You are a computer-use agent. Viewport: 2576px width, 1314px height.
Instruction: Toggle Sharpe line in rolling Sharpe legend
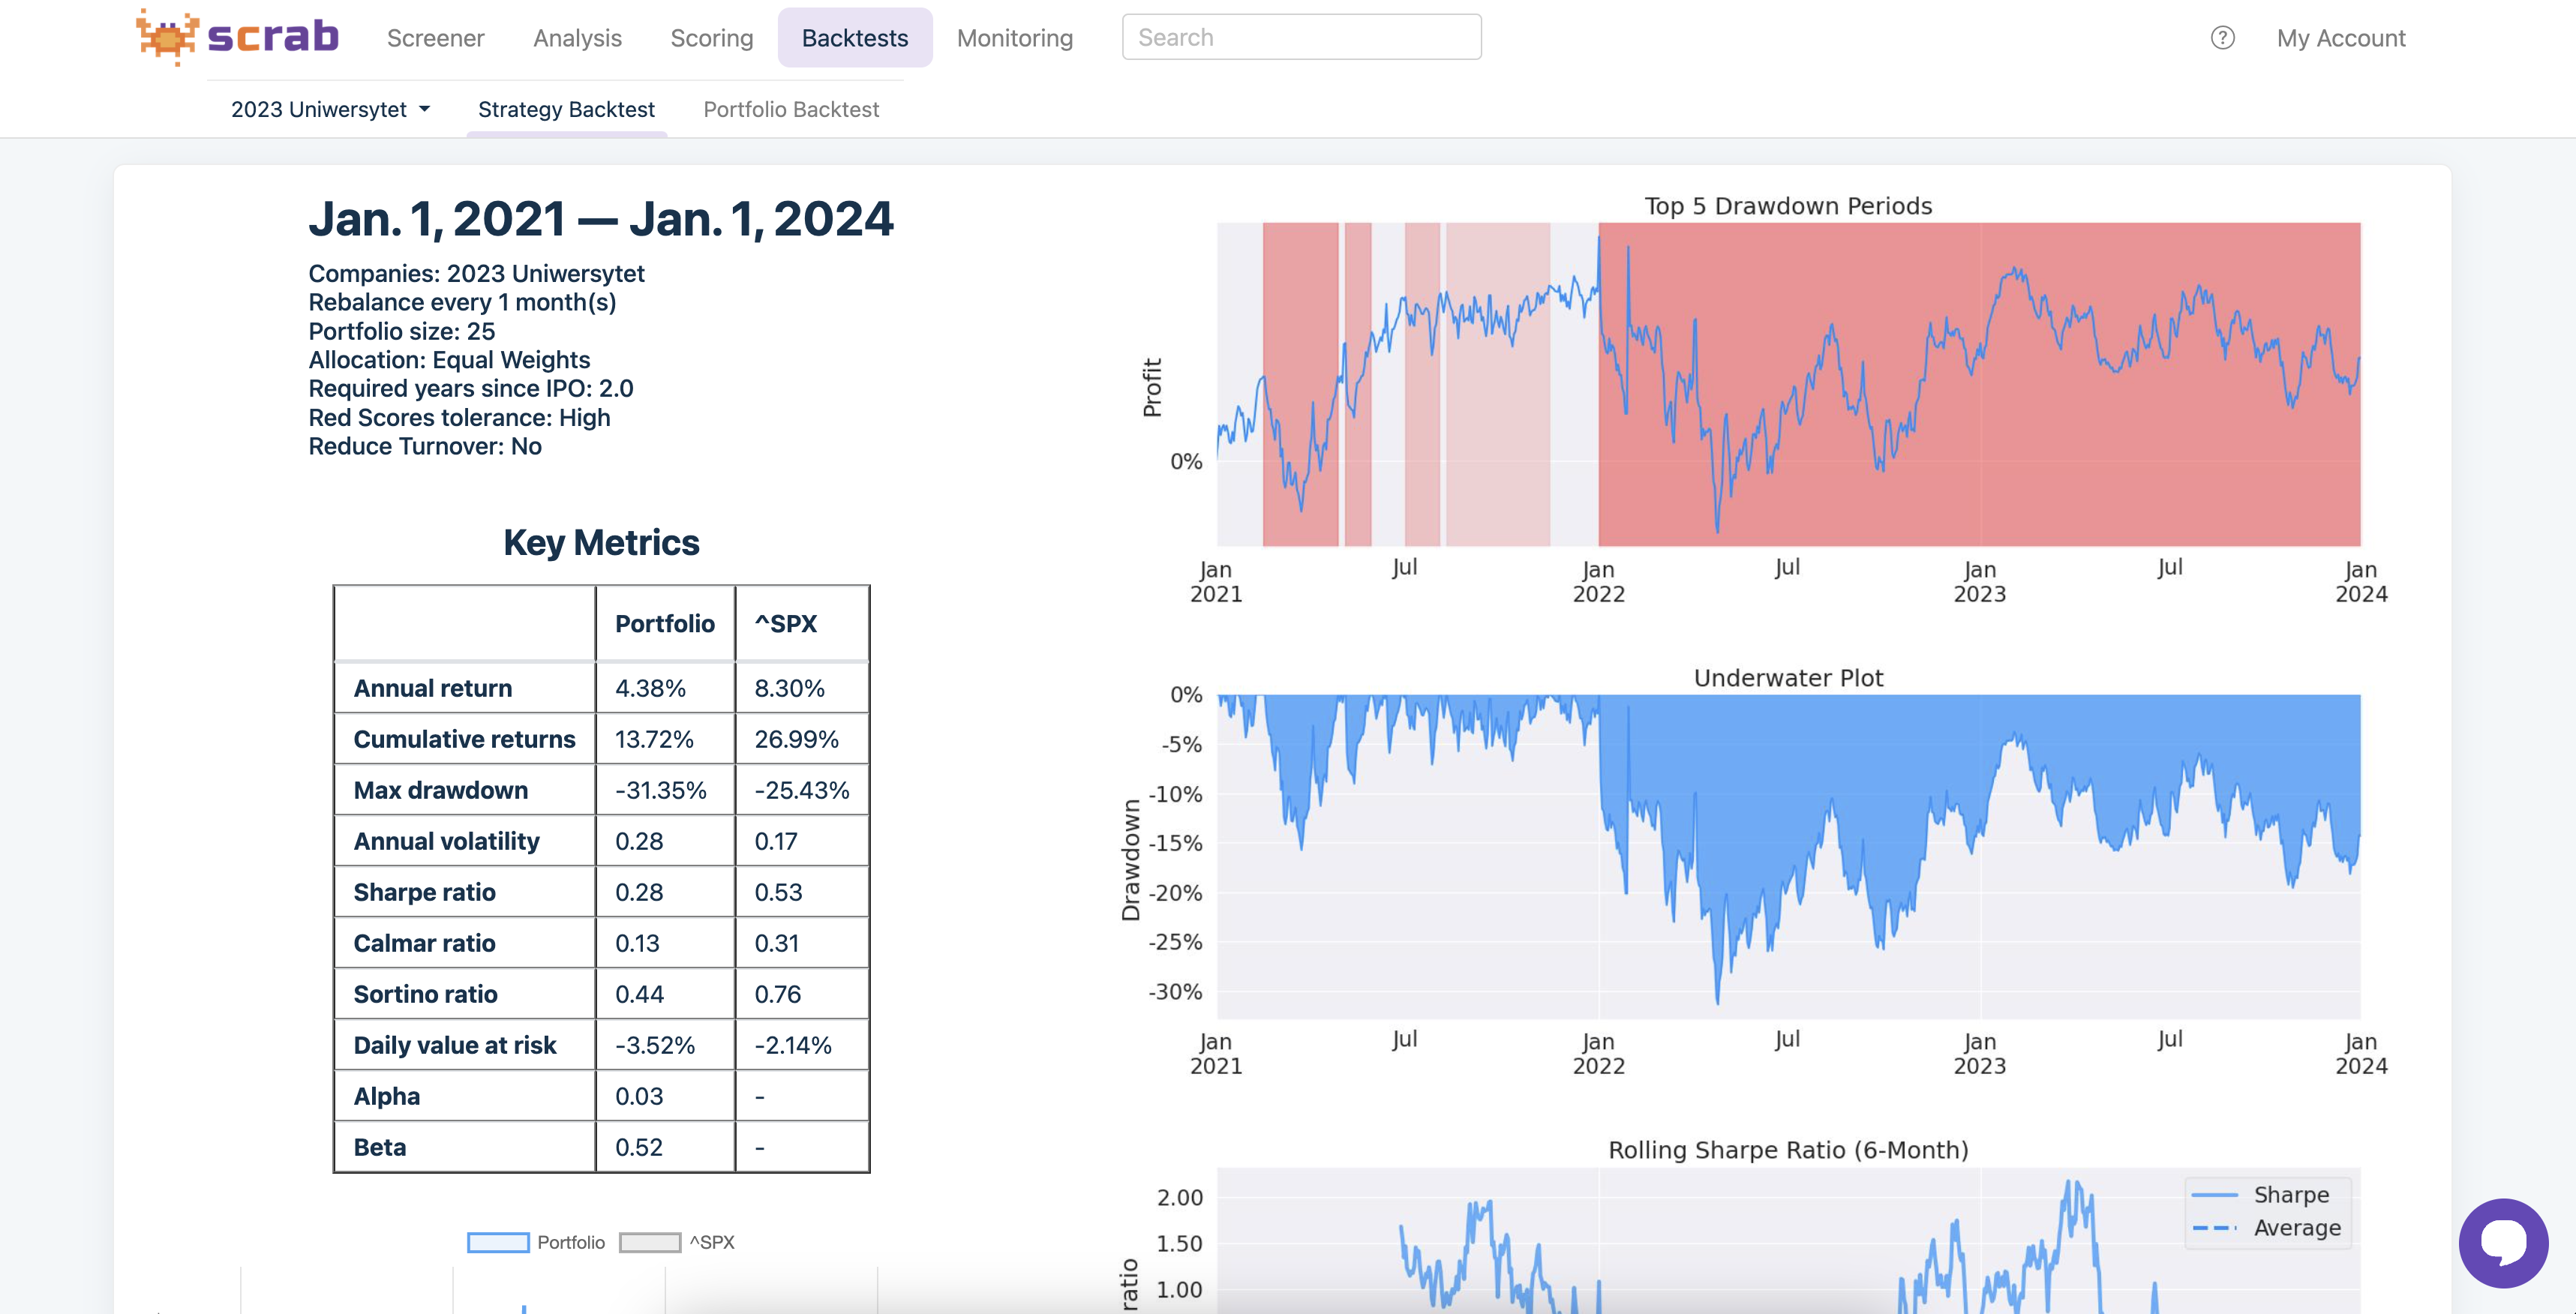pos(2290,1195)
